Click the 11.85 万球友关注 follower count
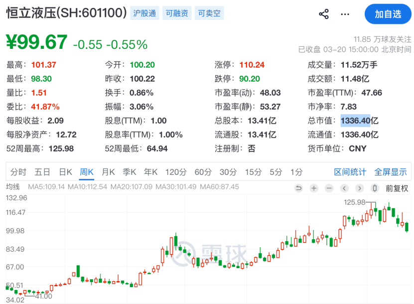 [382, 39]
